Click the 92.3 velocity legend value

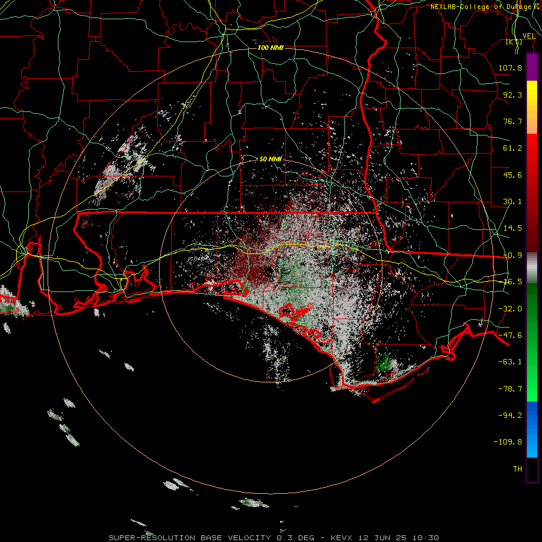[512, 95]
